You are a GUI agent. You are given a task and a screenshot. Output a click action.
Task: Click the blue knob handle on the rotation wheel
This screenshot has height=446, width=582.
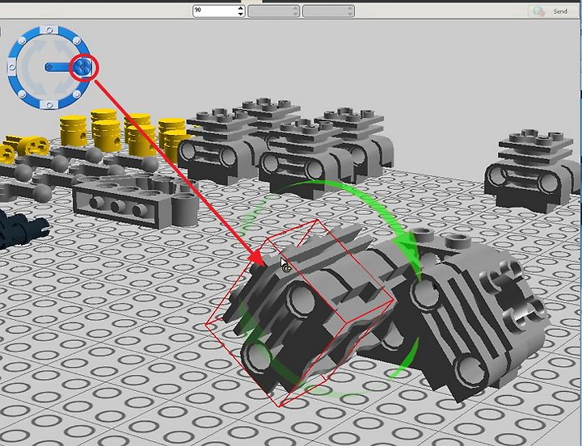point(82,67)
